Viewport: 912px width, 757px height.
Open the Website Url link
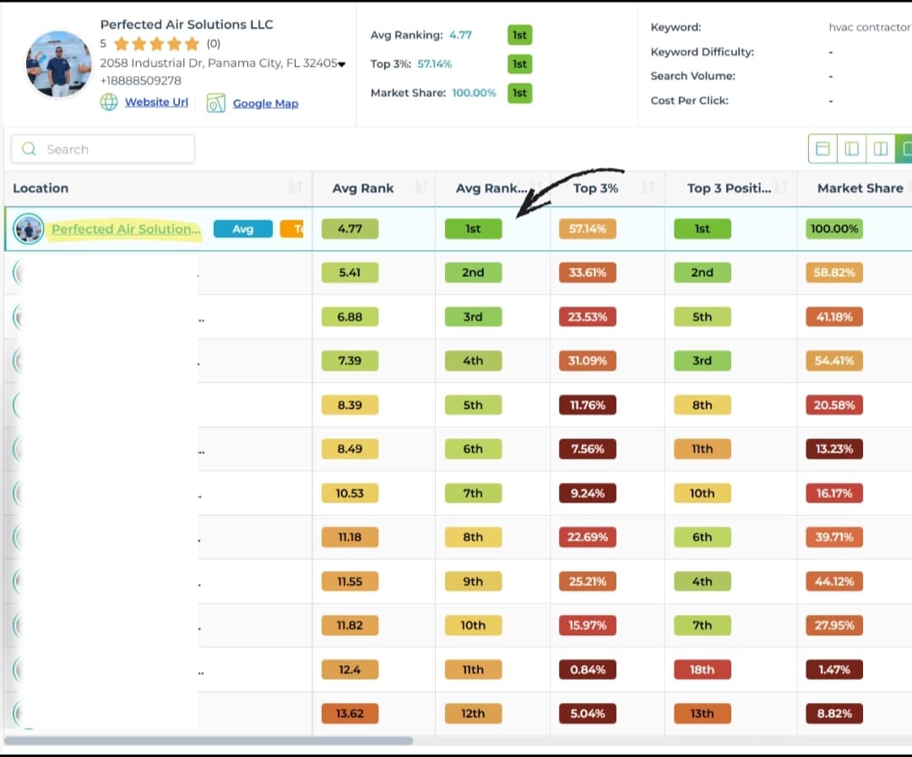tap(155, 102)
